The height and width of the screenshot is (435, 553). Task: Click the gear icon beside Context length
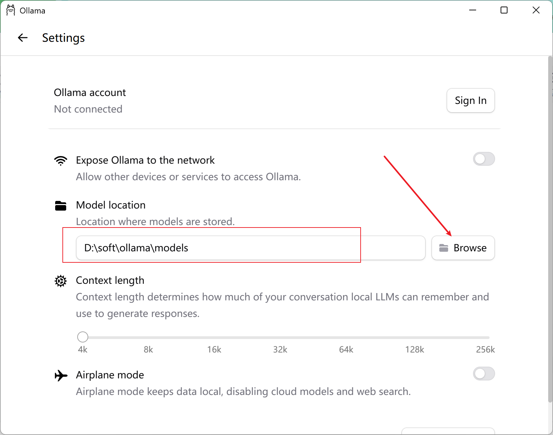(x=61, y=281)
